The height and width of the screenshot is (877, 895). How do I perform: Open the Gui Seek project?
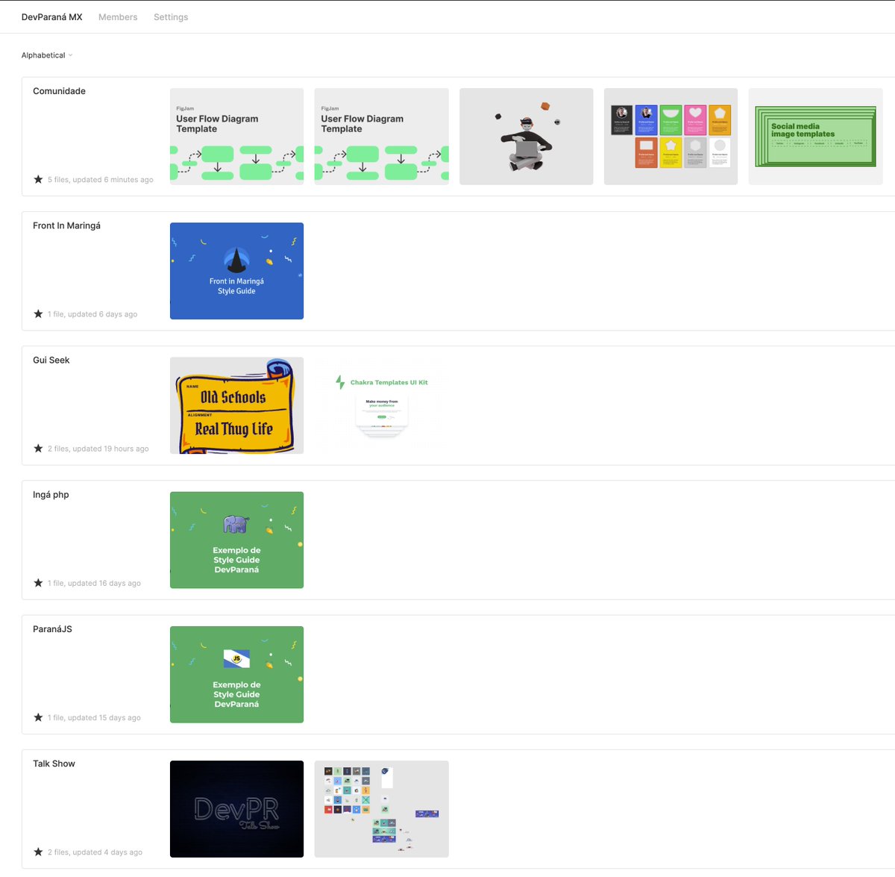51,360
